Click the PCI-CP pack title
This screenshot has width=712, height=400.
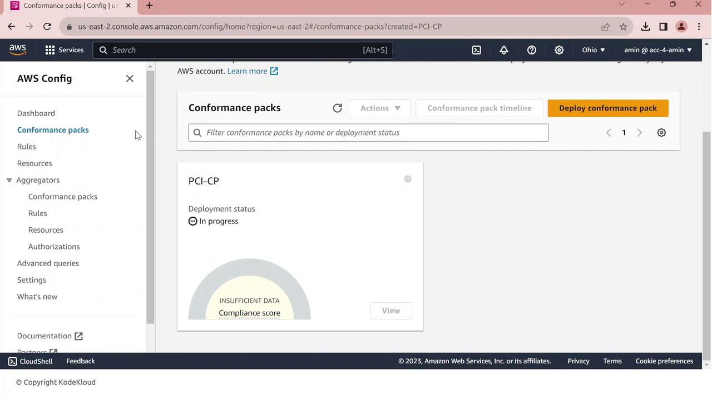(204, 181)
